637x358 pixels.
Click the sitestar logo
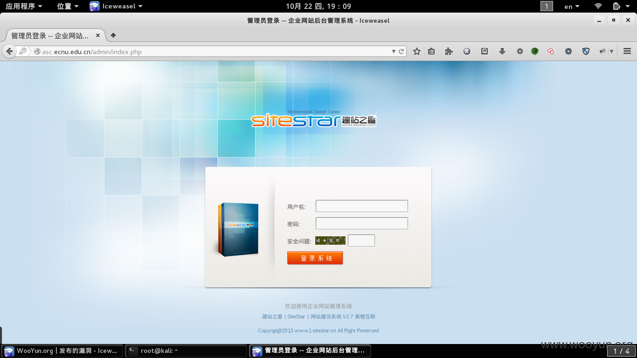click(x=314, y=119)
